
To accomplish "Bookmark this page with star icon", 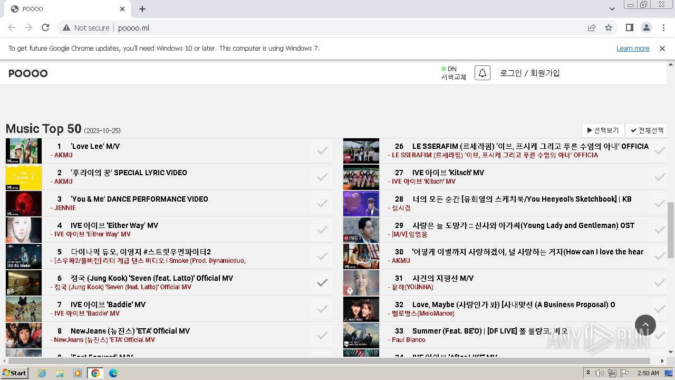I will [609, 27].
